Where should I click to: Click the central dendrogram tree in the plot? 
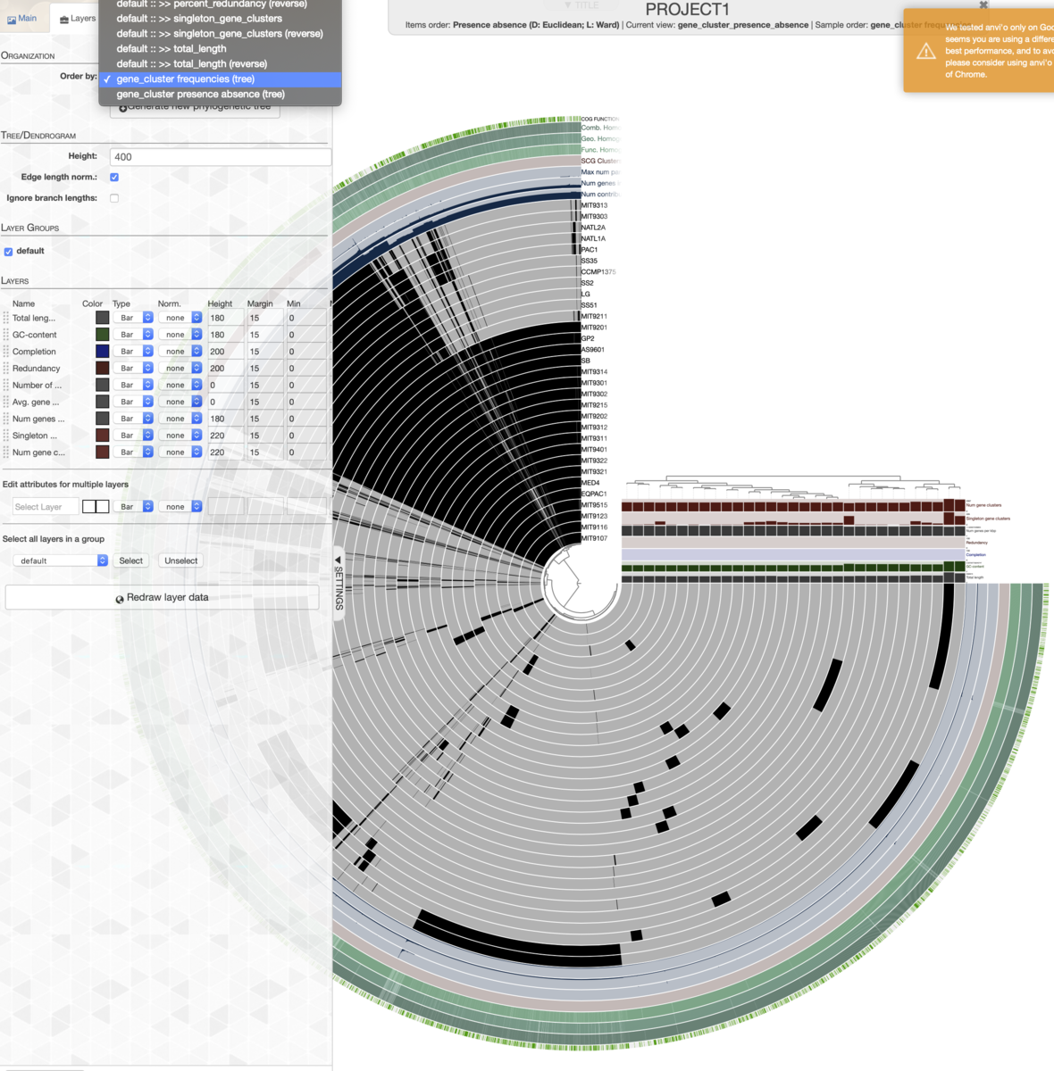pos(579,583)
